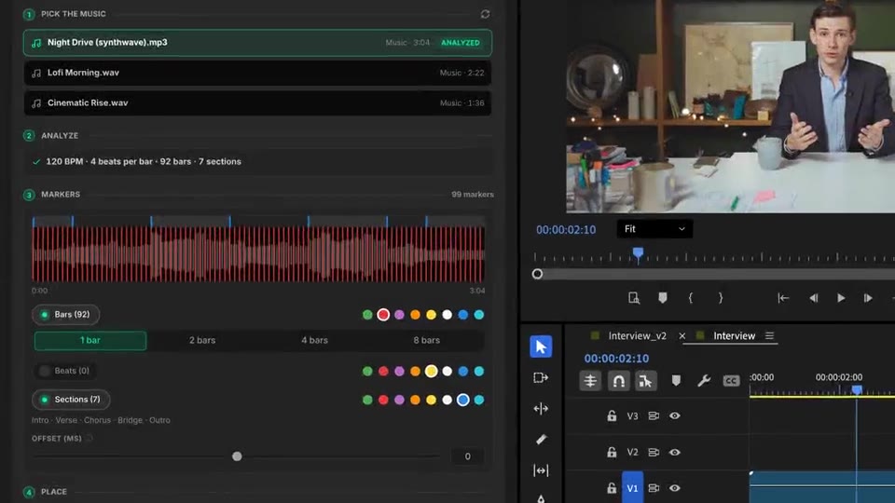Select the Track Select Forward tool
Image resolution: width=895 pixels, height=503 pixels.
click(x=541, y=377)
